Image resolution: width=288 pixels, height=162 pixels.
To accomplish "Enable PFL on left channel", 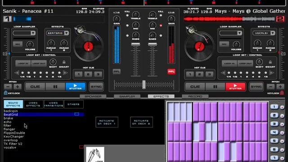I will (117, 72).
